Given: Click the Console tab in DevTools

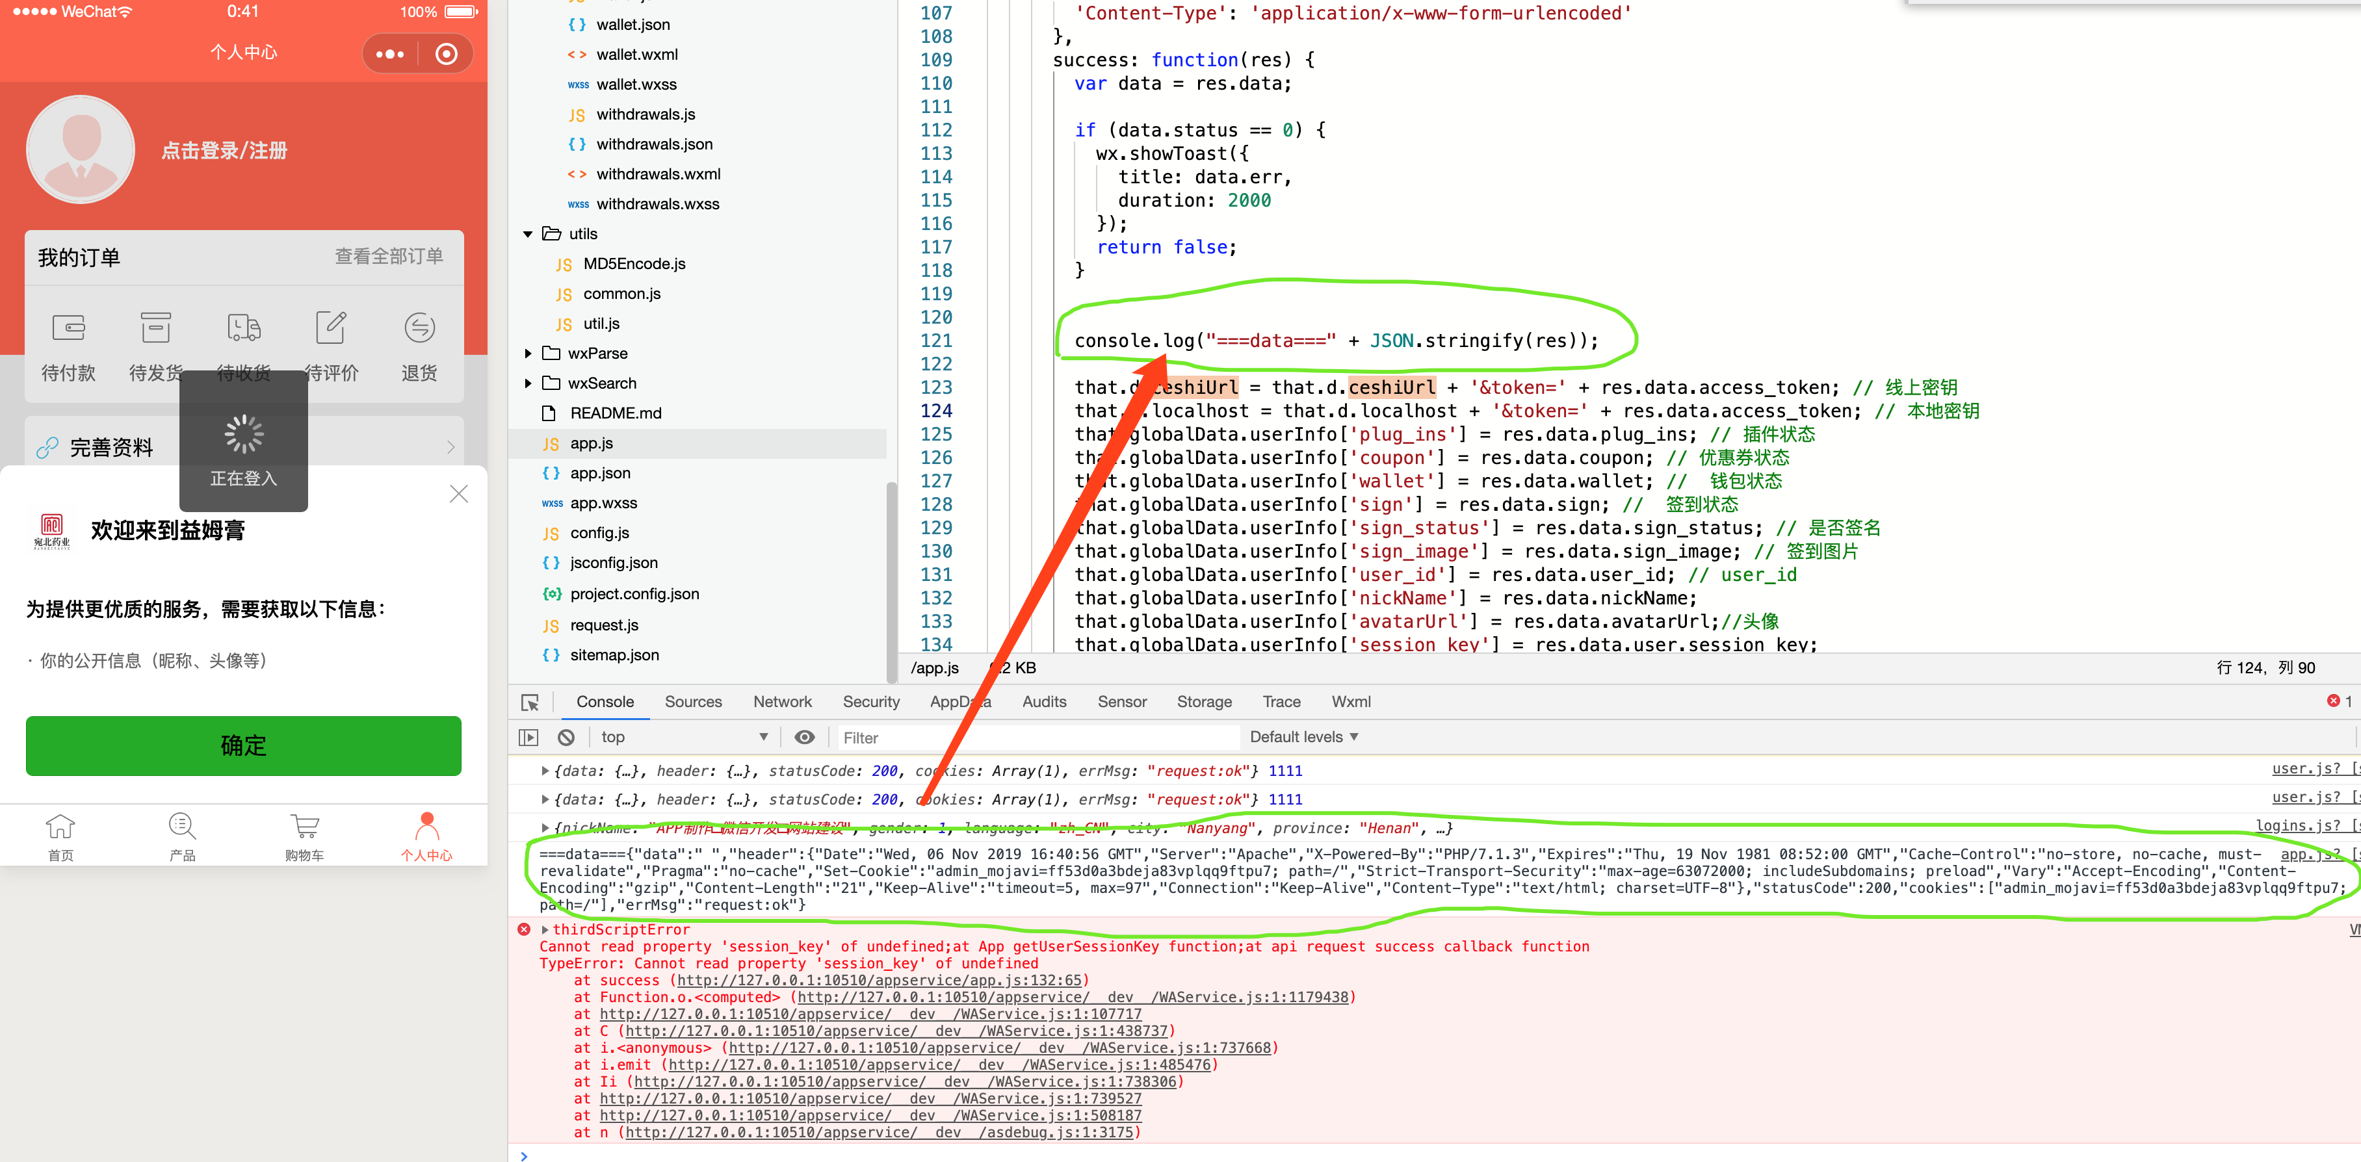Looking at the screenshot, I should tap(604, 700).
